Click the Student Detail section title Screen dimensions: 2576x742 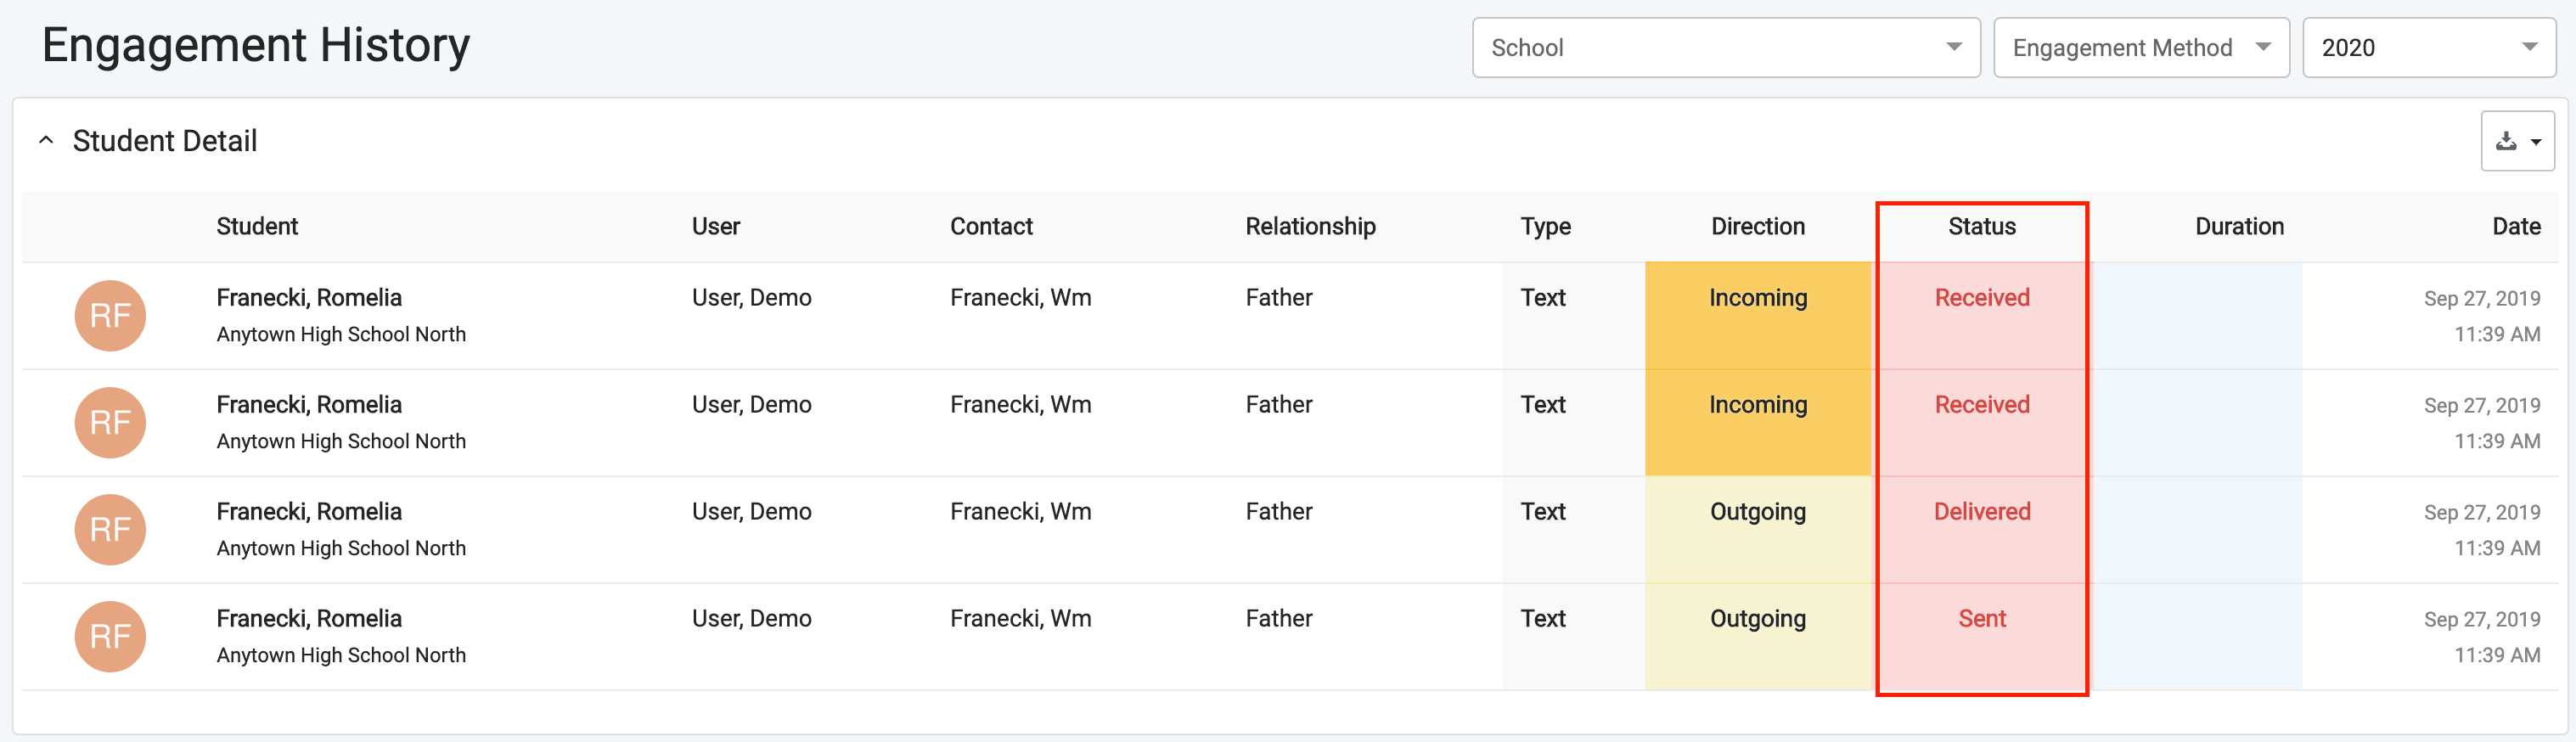click(165, 141)
